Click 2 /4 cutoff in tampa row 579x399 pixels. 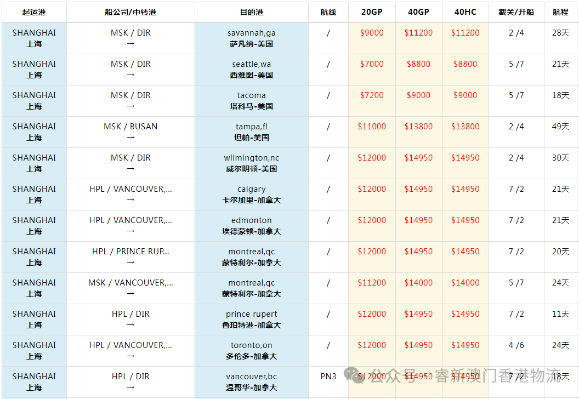click(516, 127)
